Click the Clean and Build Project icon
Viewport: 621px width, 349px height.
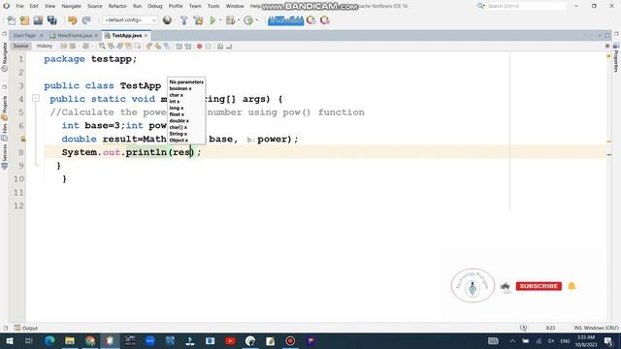click(x=198, y=20)
